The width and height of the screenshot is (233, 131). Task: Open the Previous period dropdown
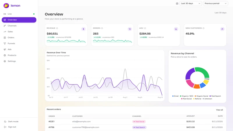(x=216, y=3)
